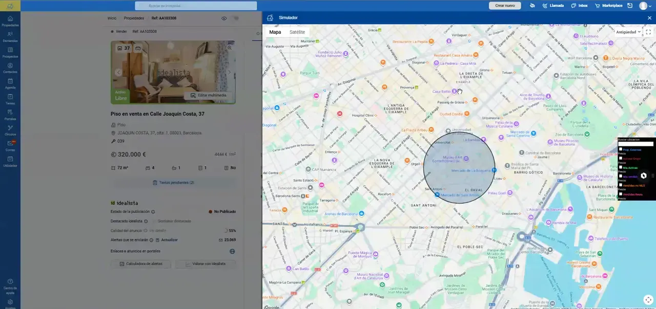This screenshot has width=656, height=309.
Task: Click the app logo at top-left corner
Action: (x=10, y=6)
